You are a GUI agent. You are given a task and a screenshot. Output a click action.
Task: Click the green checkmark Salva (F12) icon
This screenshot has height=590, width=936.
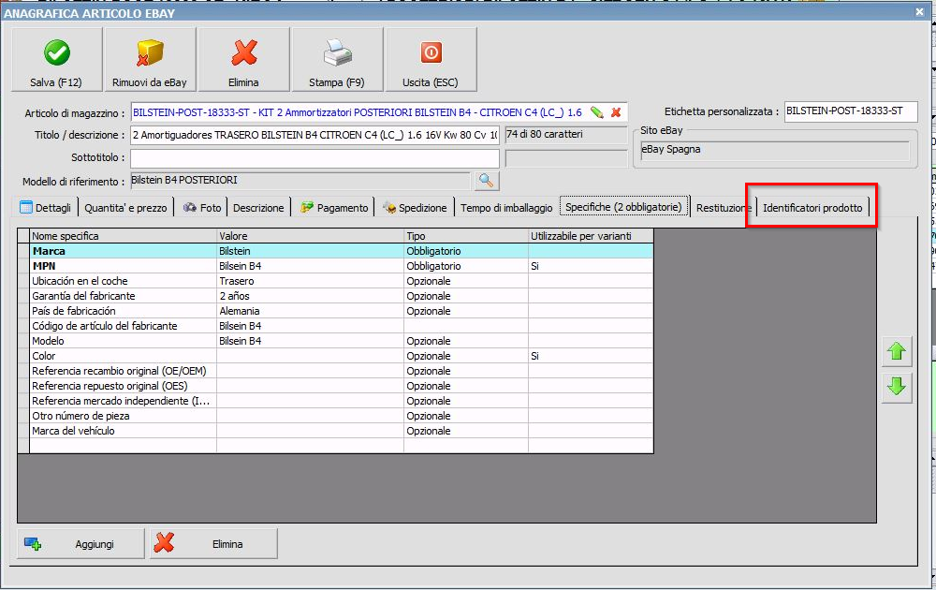(56, 52)
